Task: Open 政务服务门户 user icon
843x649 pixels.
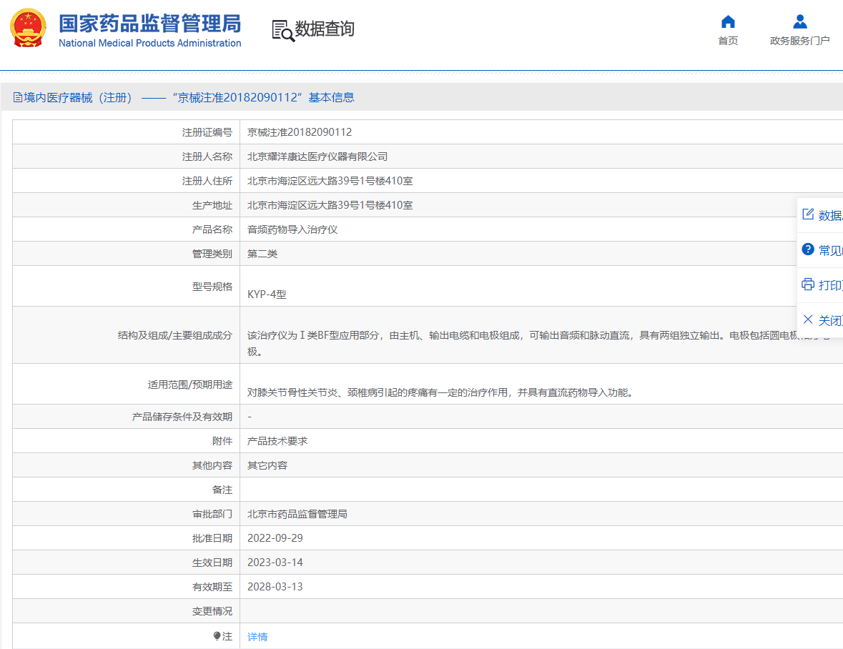Action: click(x=800, y=21)
